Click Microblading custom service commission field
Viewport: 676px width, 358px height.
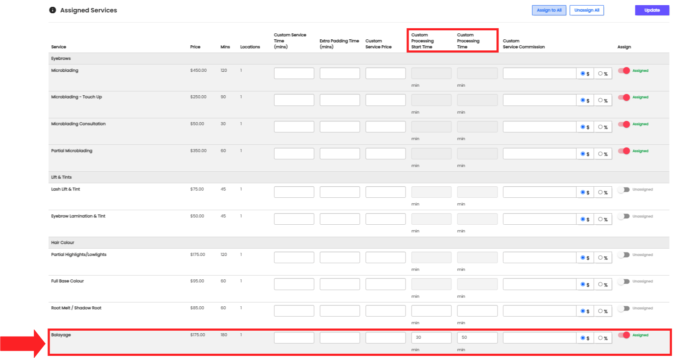[x=540, y=73]
